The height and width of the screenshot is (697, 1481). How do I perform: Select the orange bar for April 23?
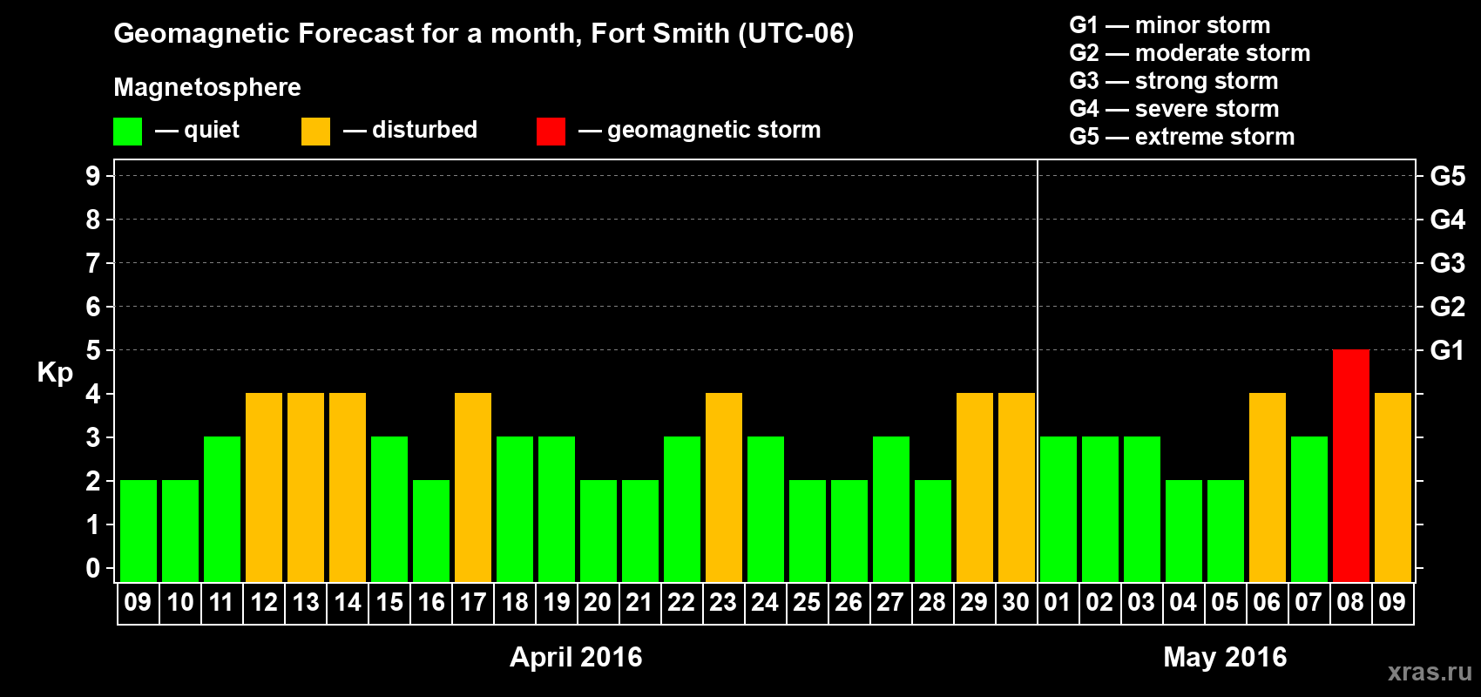coord(724,488)
